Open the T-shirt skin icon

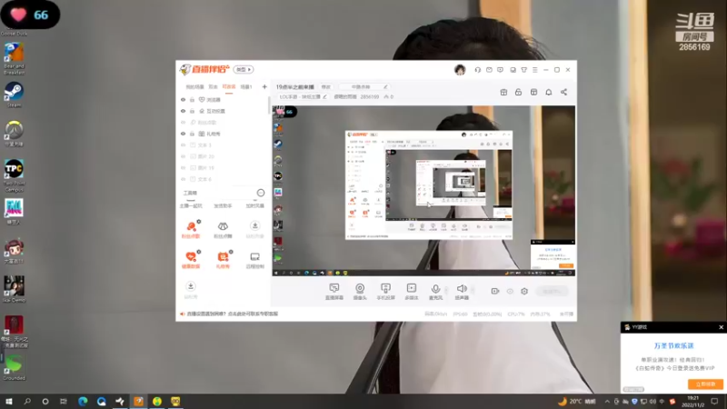click(524, 70)
